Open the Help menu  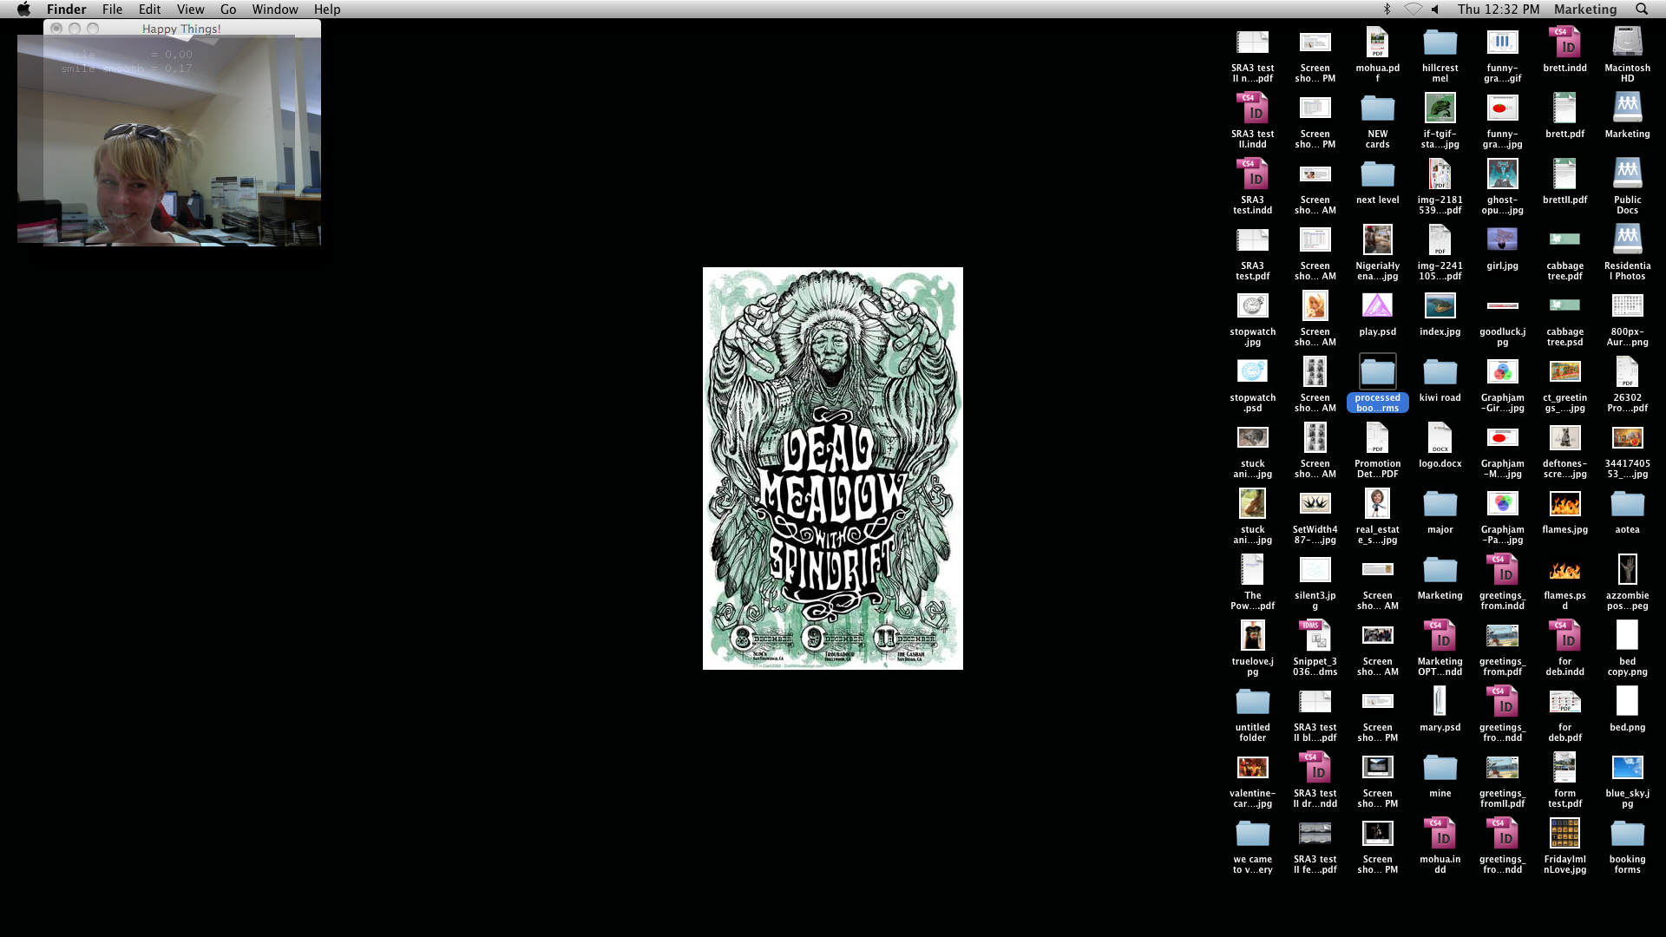pos(327,9)
